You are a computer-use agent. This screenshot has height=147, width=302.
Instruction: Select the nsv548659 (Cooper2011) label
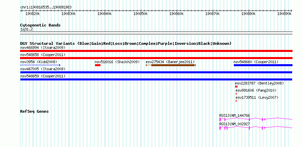43,76
